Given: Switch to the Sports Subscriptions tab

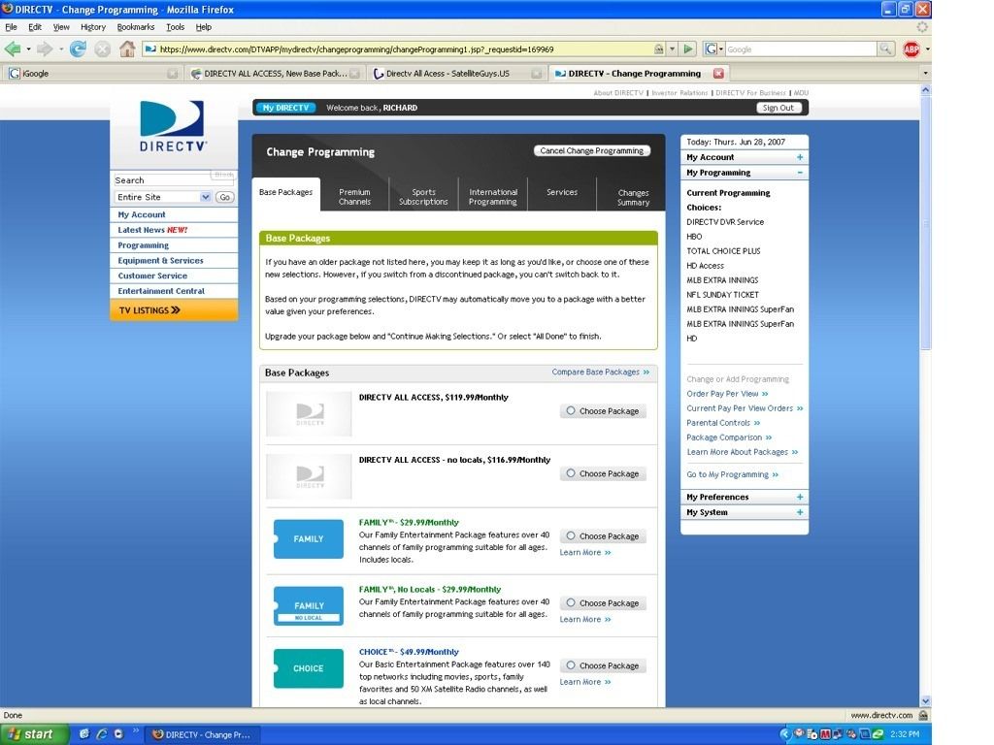Looking at the screenshot, I should pos(423,197).
